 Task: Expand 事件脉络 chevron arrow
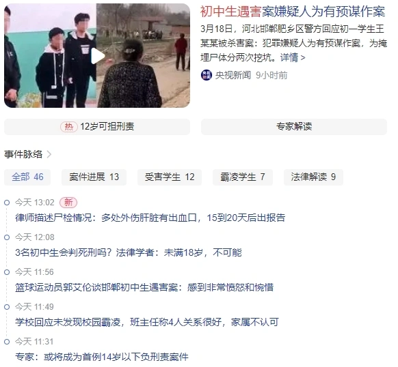tap(49, 154)
